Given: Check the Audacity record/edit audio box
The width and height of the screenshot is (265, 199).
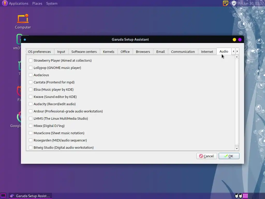Looking at the screenshot, I should point(31,104).
